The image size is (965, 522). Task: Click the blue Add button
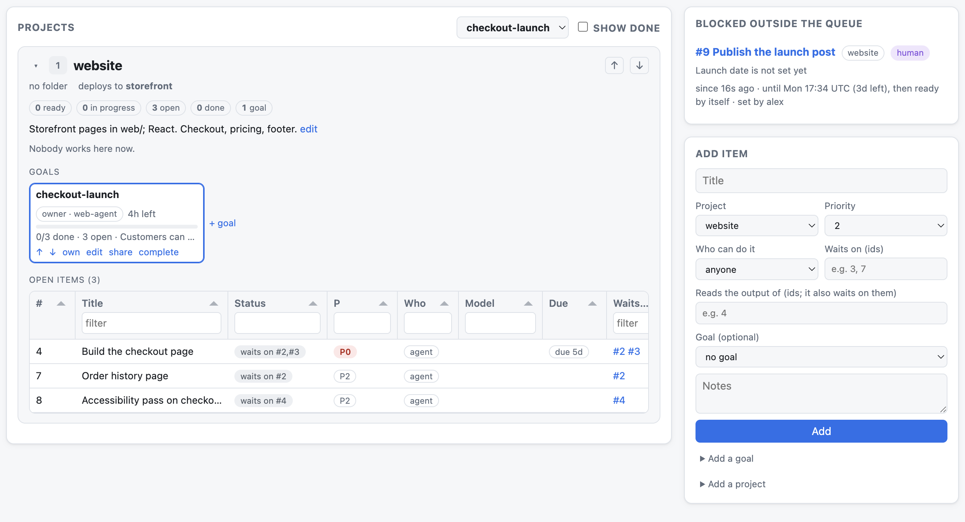[821, 431]
